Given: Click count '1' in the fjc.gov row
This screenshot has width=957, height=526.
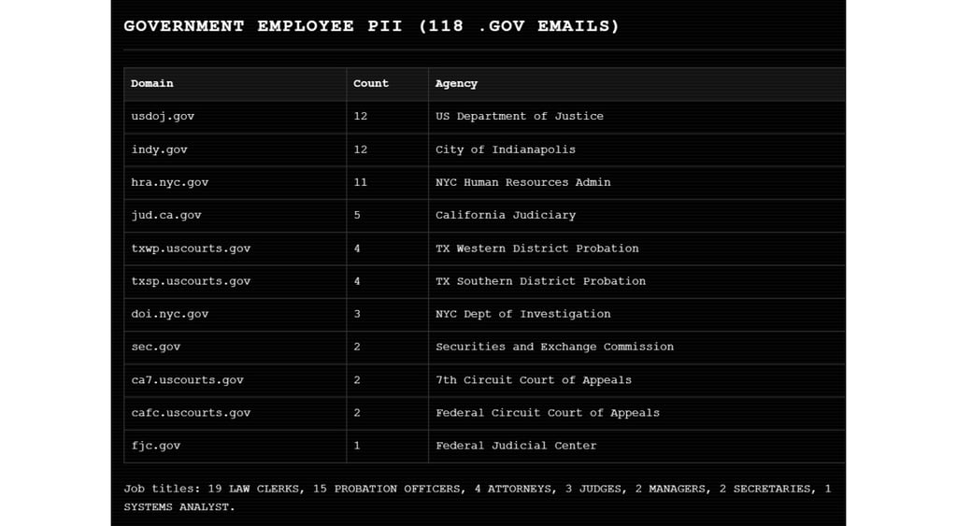Looking at the screenshot, I should click(x=387, y=446).
